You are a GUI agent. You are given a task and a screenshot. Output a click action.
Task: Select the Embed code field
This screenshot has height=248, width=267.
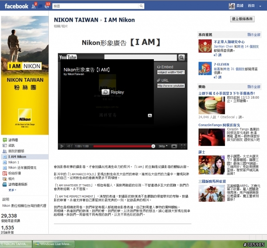tap(171, 72)
